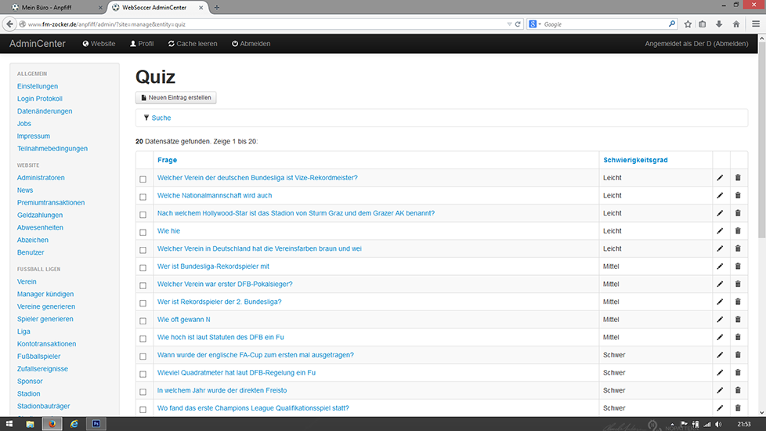Click the edit pencil for Vize-Rekordmeister question

click(720, 178)
